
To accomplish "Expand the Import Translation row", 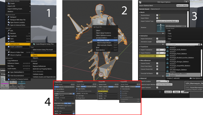I will tap(140, 50).
